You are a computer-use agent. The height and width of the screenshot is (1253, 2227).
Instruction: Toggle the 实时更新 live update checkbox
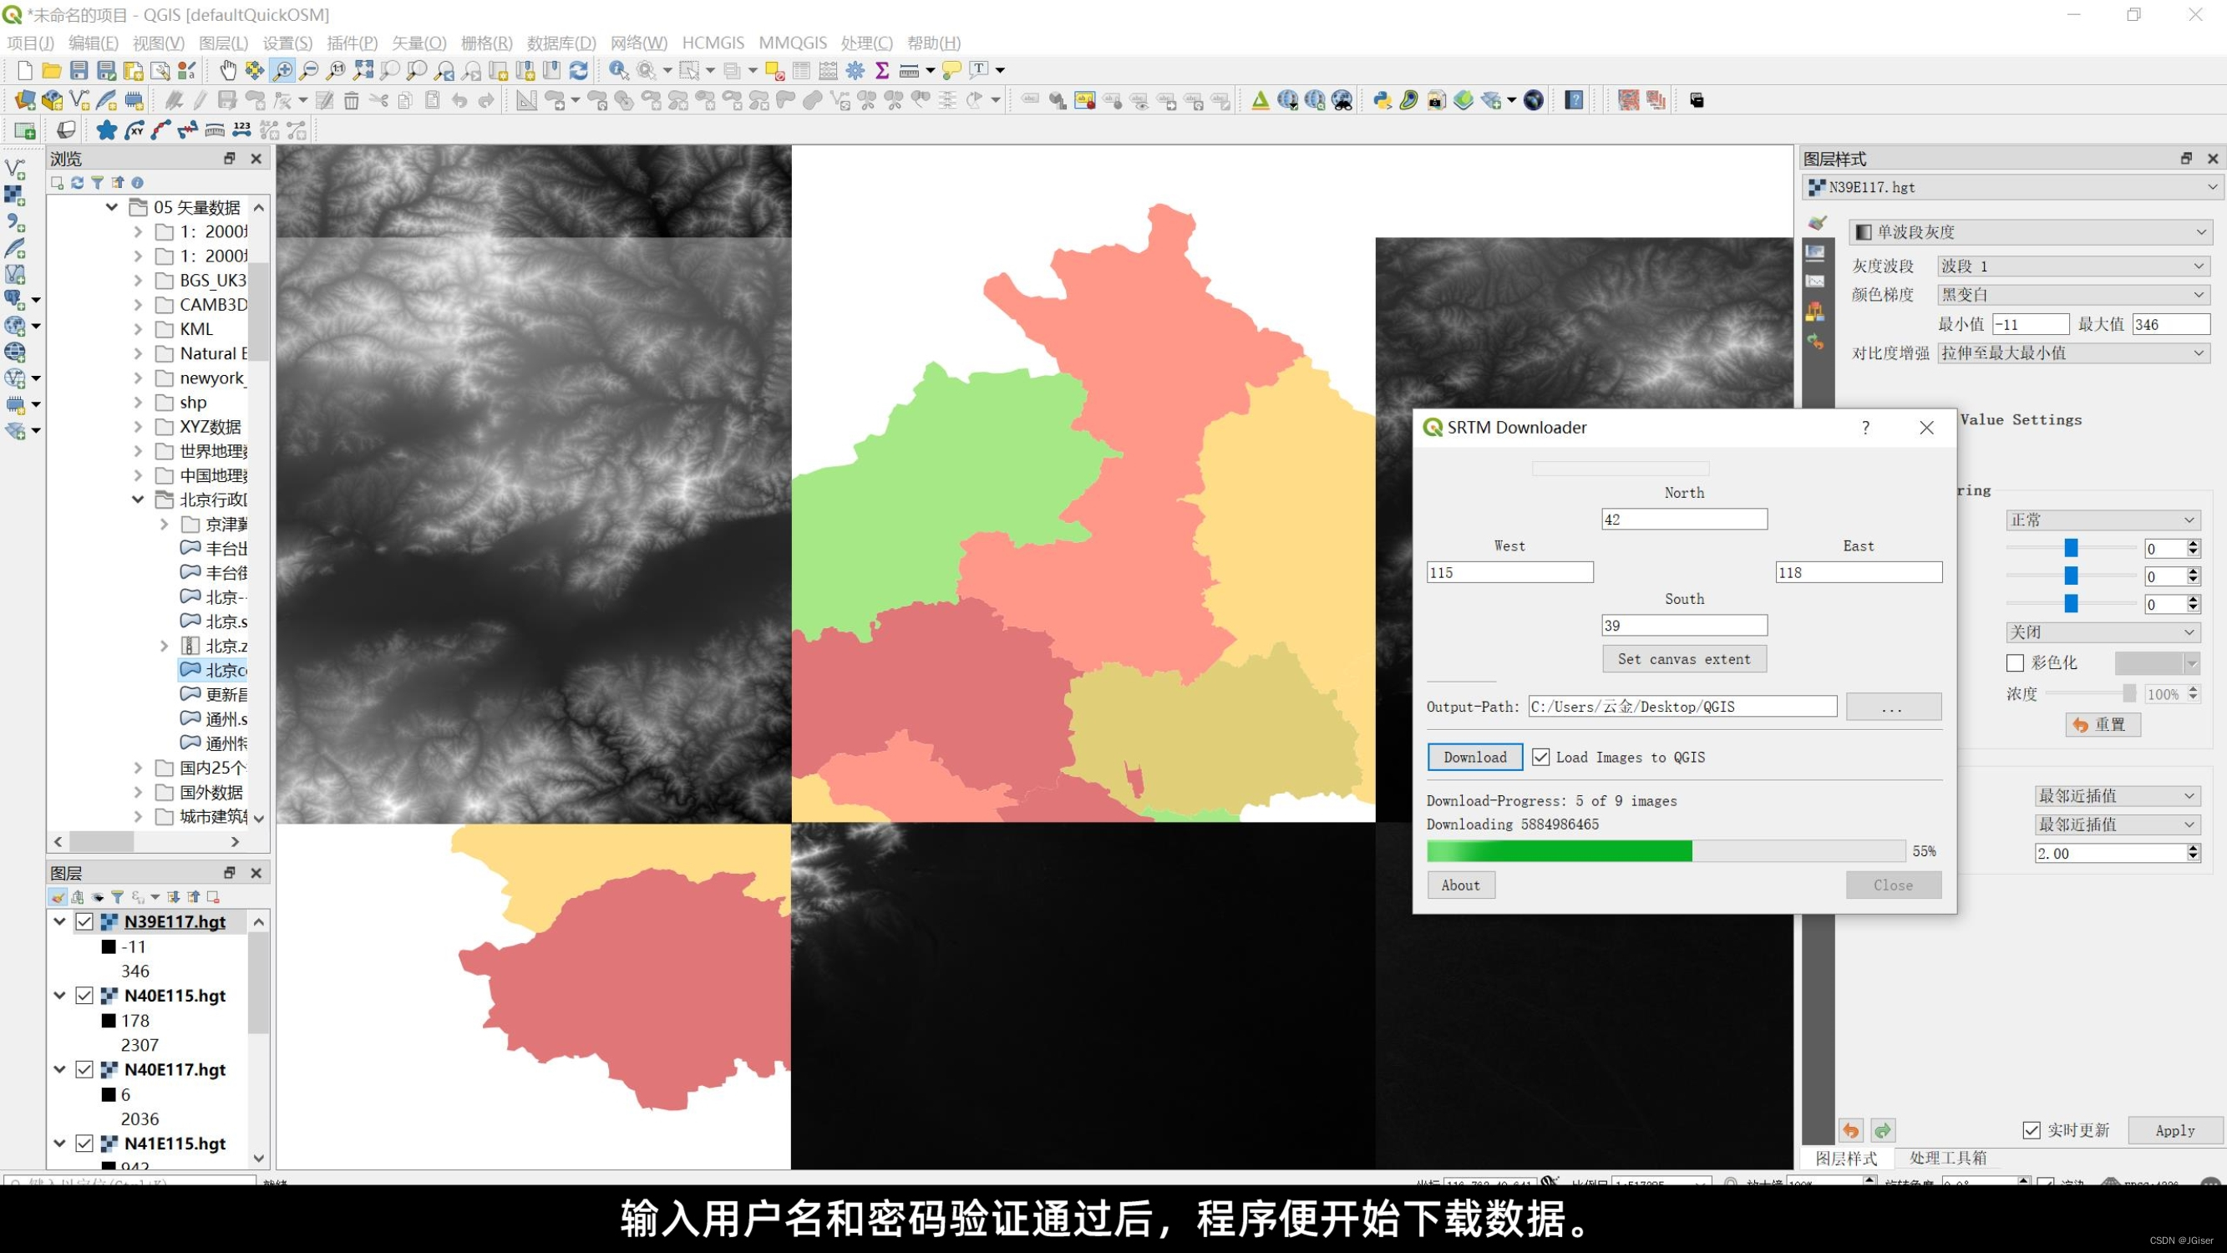click(x=2032, y=1130)
